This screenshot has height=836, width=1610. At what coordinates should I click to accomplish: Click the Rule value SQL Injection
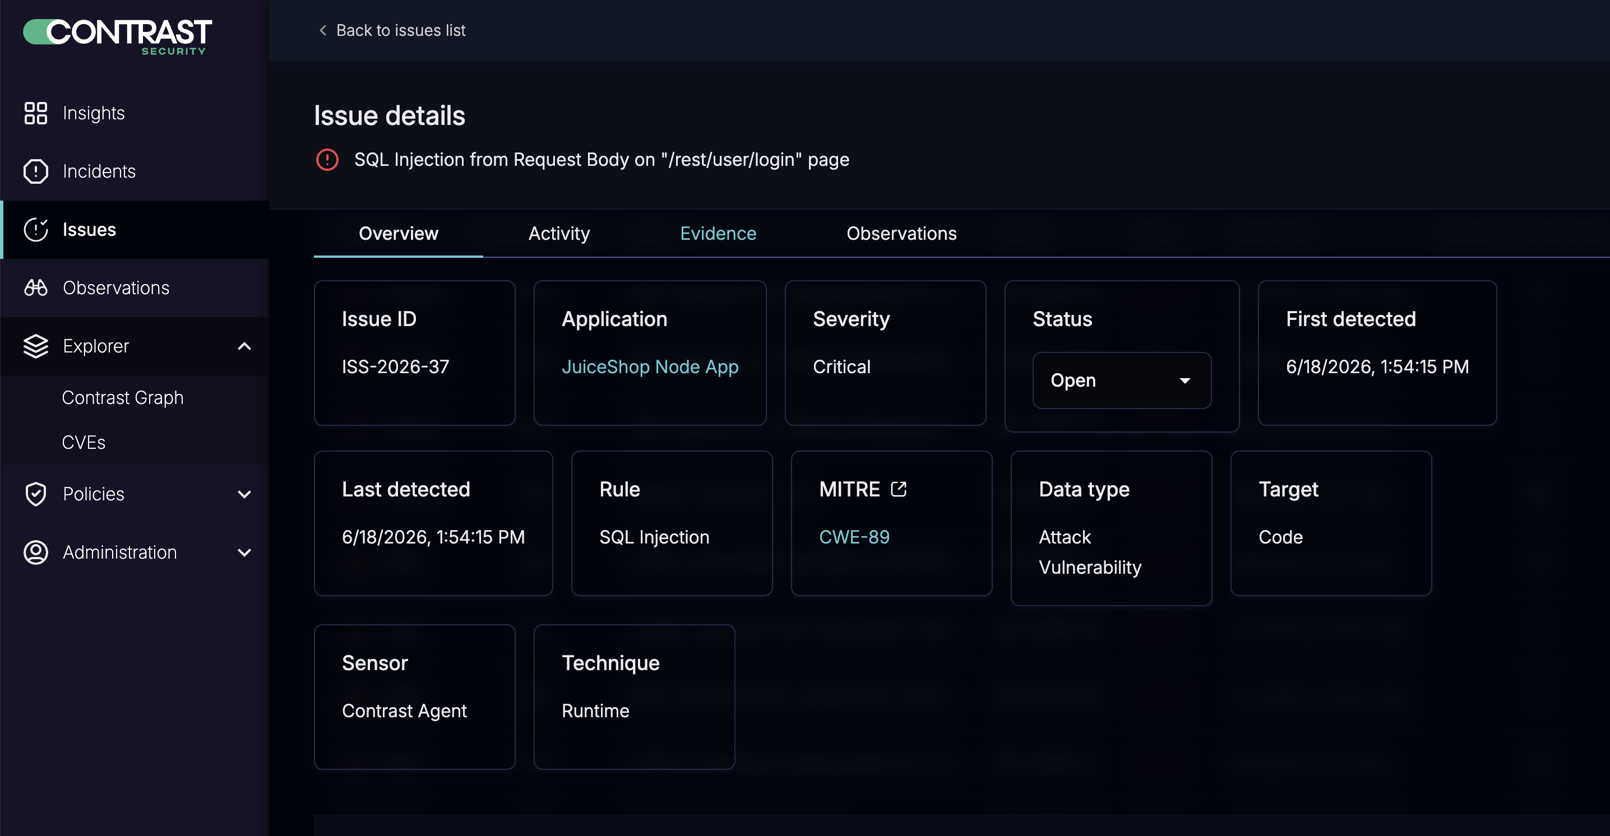tap(654, 537)
